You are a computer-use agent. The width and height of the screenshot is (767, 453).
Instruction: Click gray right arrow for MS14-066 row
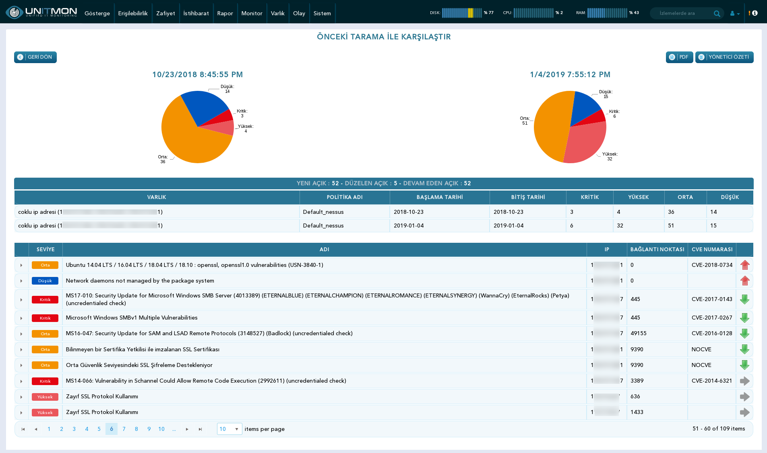(744, 381)
